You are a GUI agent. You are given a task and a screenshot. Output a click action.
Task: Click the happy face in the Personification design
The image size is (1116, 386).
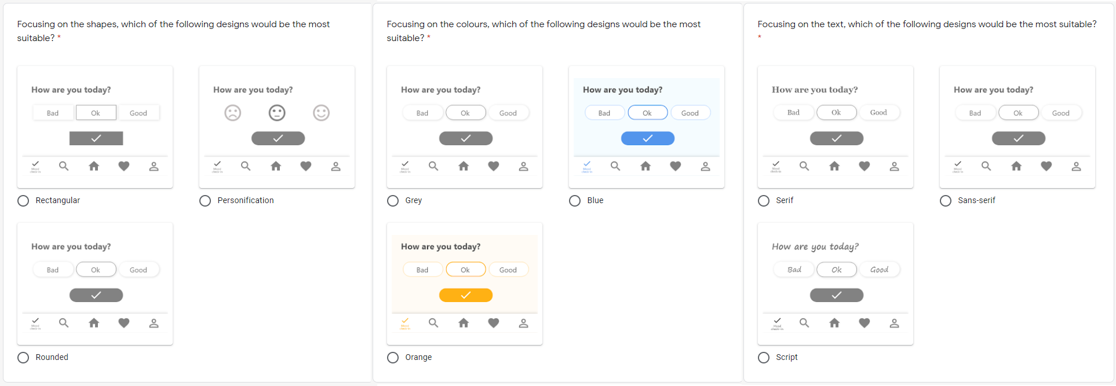(322, 113)
